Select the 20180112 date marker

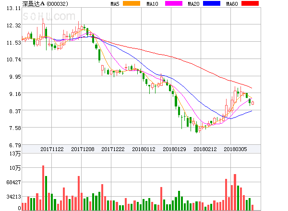pos(144,150)
